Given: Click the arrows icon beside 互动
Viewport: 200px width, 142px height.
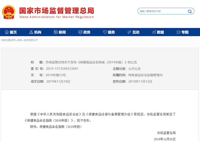Looking at the screenshot, I should [x=129, y=32].
